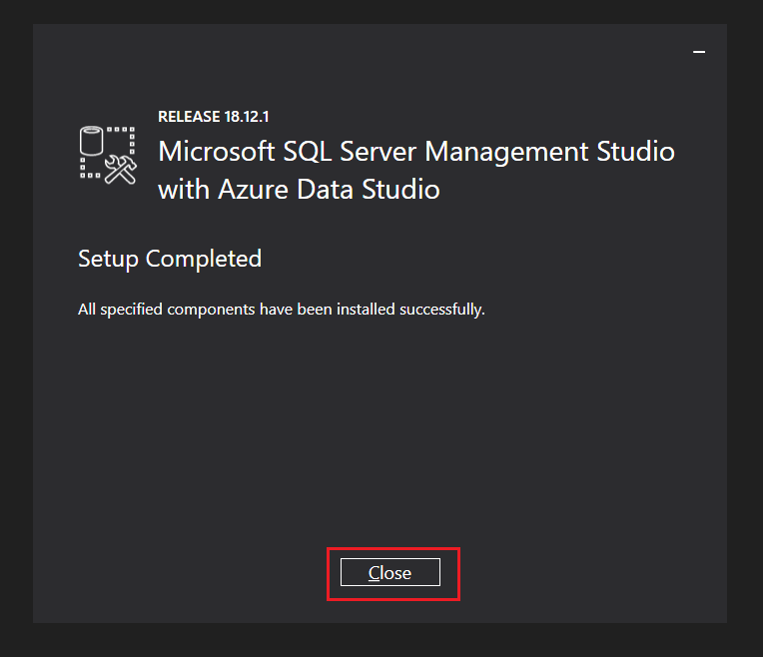Click the word RELEASE above the title
763x657 pixels.
pyautogui.click(x=187, y=116)
